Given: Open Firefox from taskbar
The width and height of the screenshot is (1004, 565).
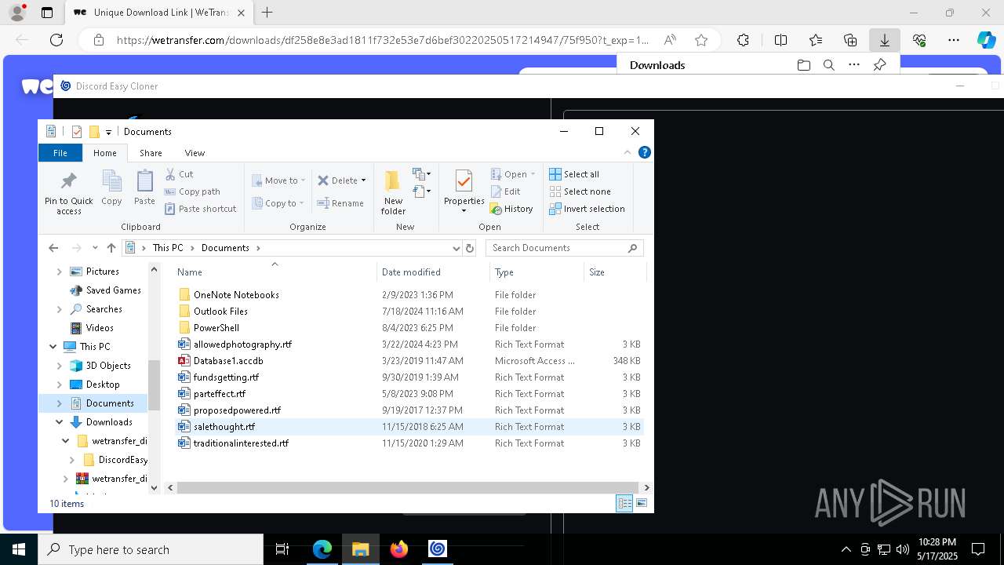Looking at the screenshot, I should (399, 549).
